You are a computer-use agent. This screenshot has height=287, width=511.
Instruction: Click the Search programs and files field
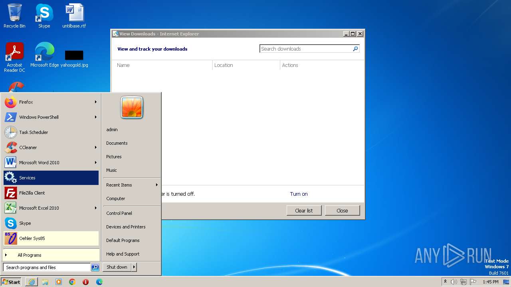47,267
